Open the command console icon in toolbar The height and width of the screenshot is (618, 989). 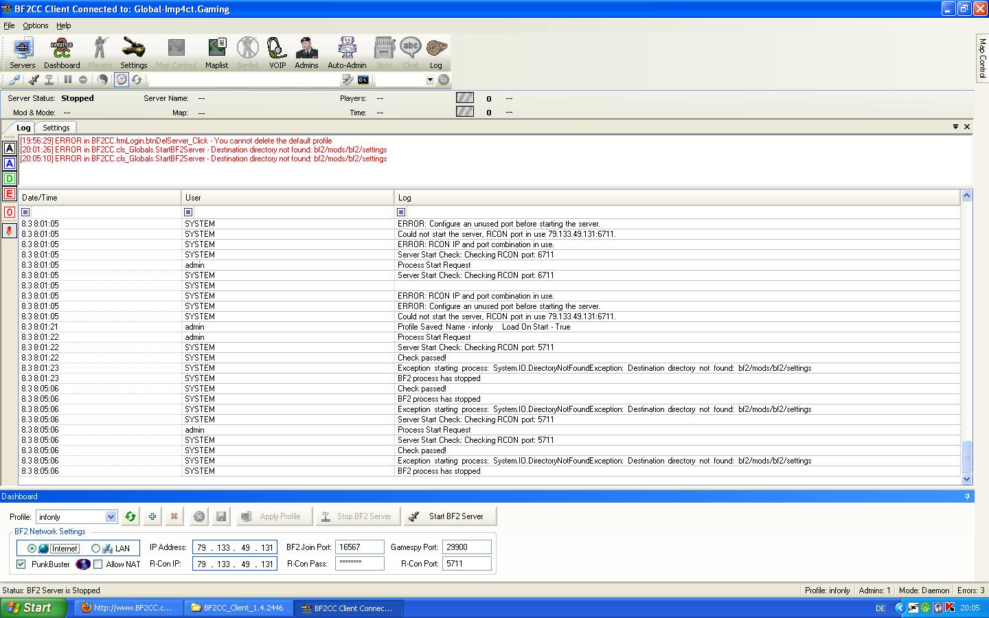click(x=363, y=80)
